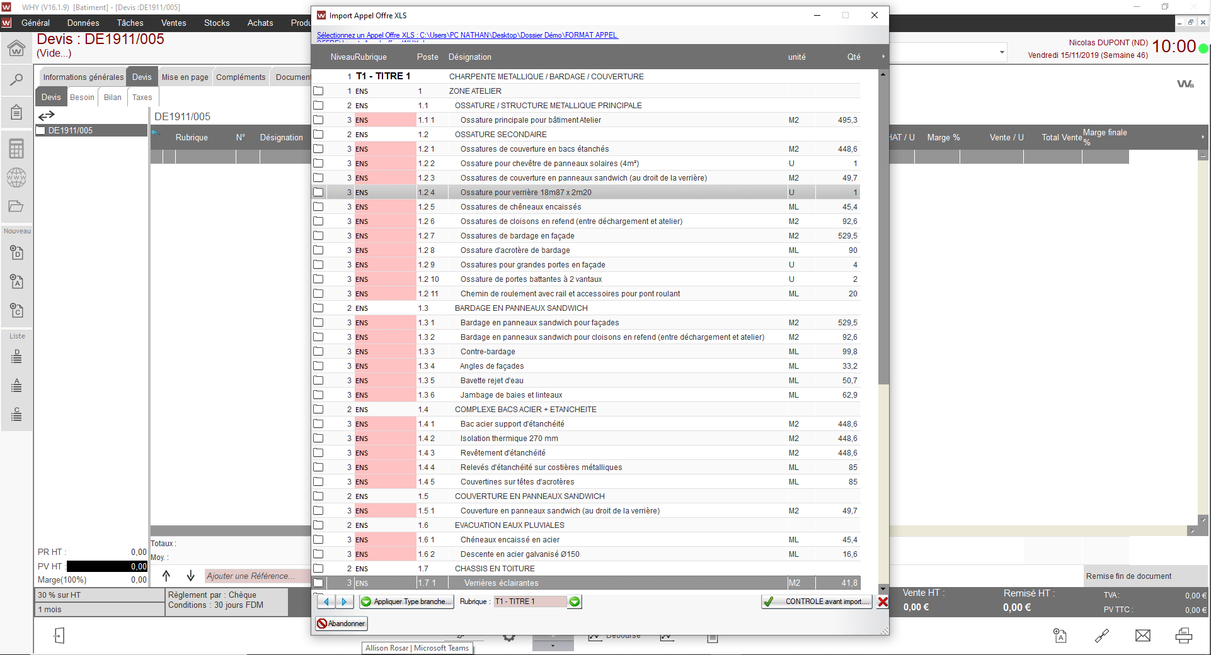Click the envelope mail icon at bottom right

point(1143,635)
